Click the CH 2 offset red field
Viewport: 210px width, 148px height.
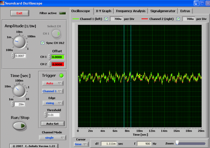point(58,64)
